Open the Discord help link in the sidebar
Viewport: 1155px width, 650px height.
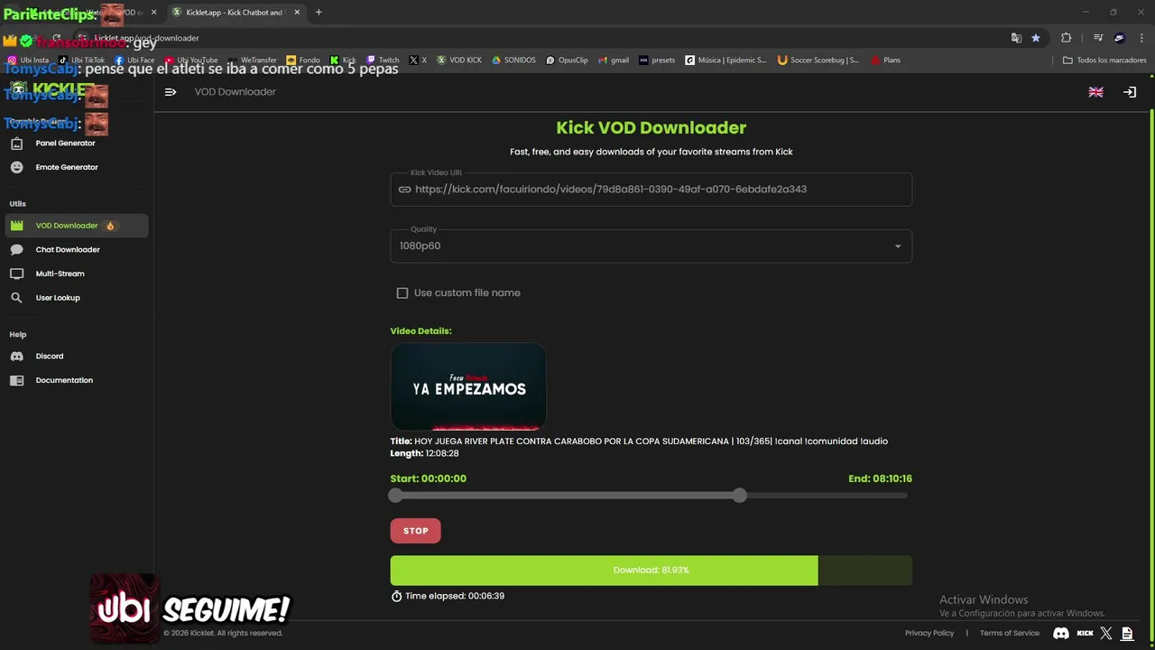tap(77, 357)
